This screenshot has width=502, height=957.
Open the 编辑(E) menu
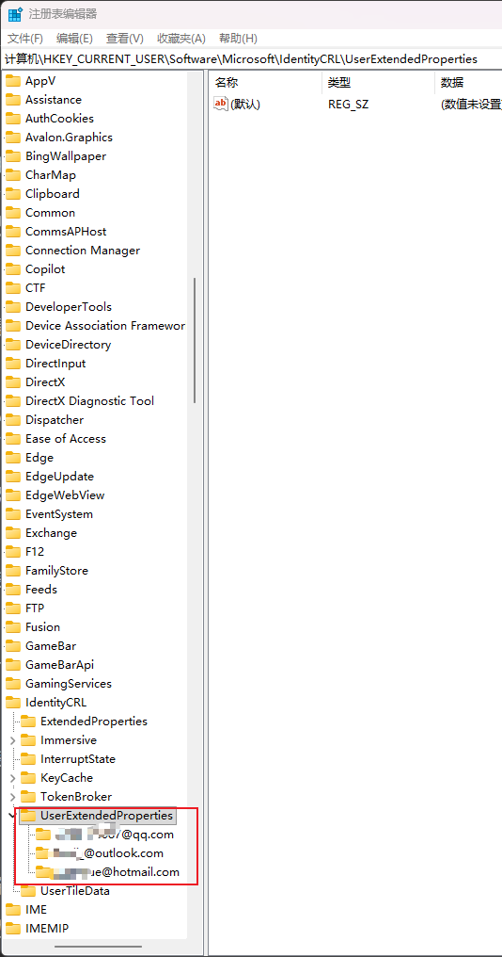click(74, 39)
